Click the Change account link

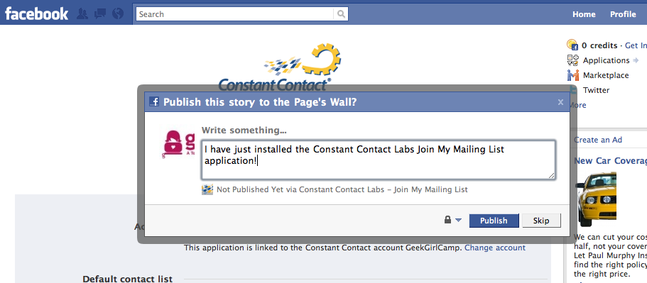[495, 248]
